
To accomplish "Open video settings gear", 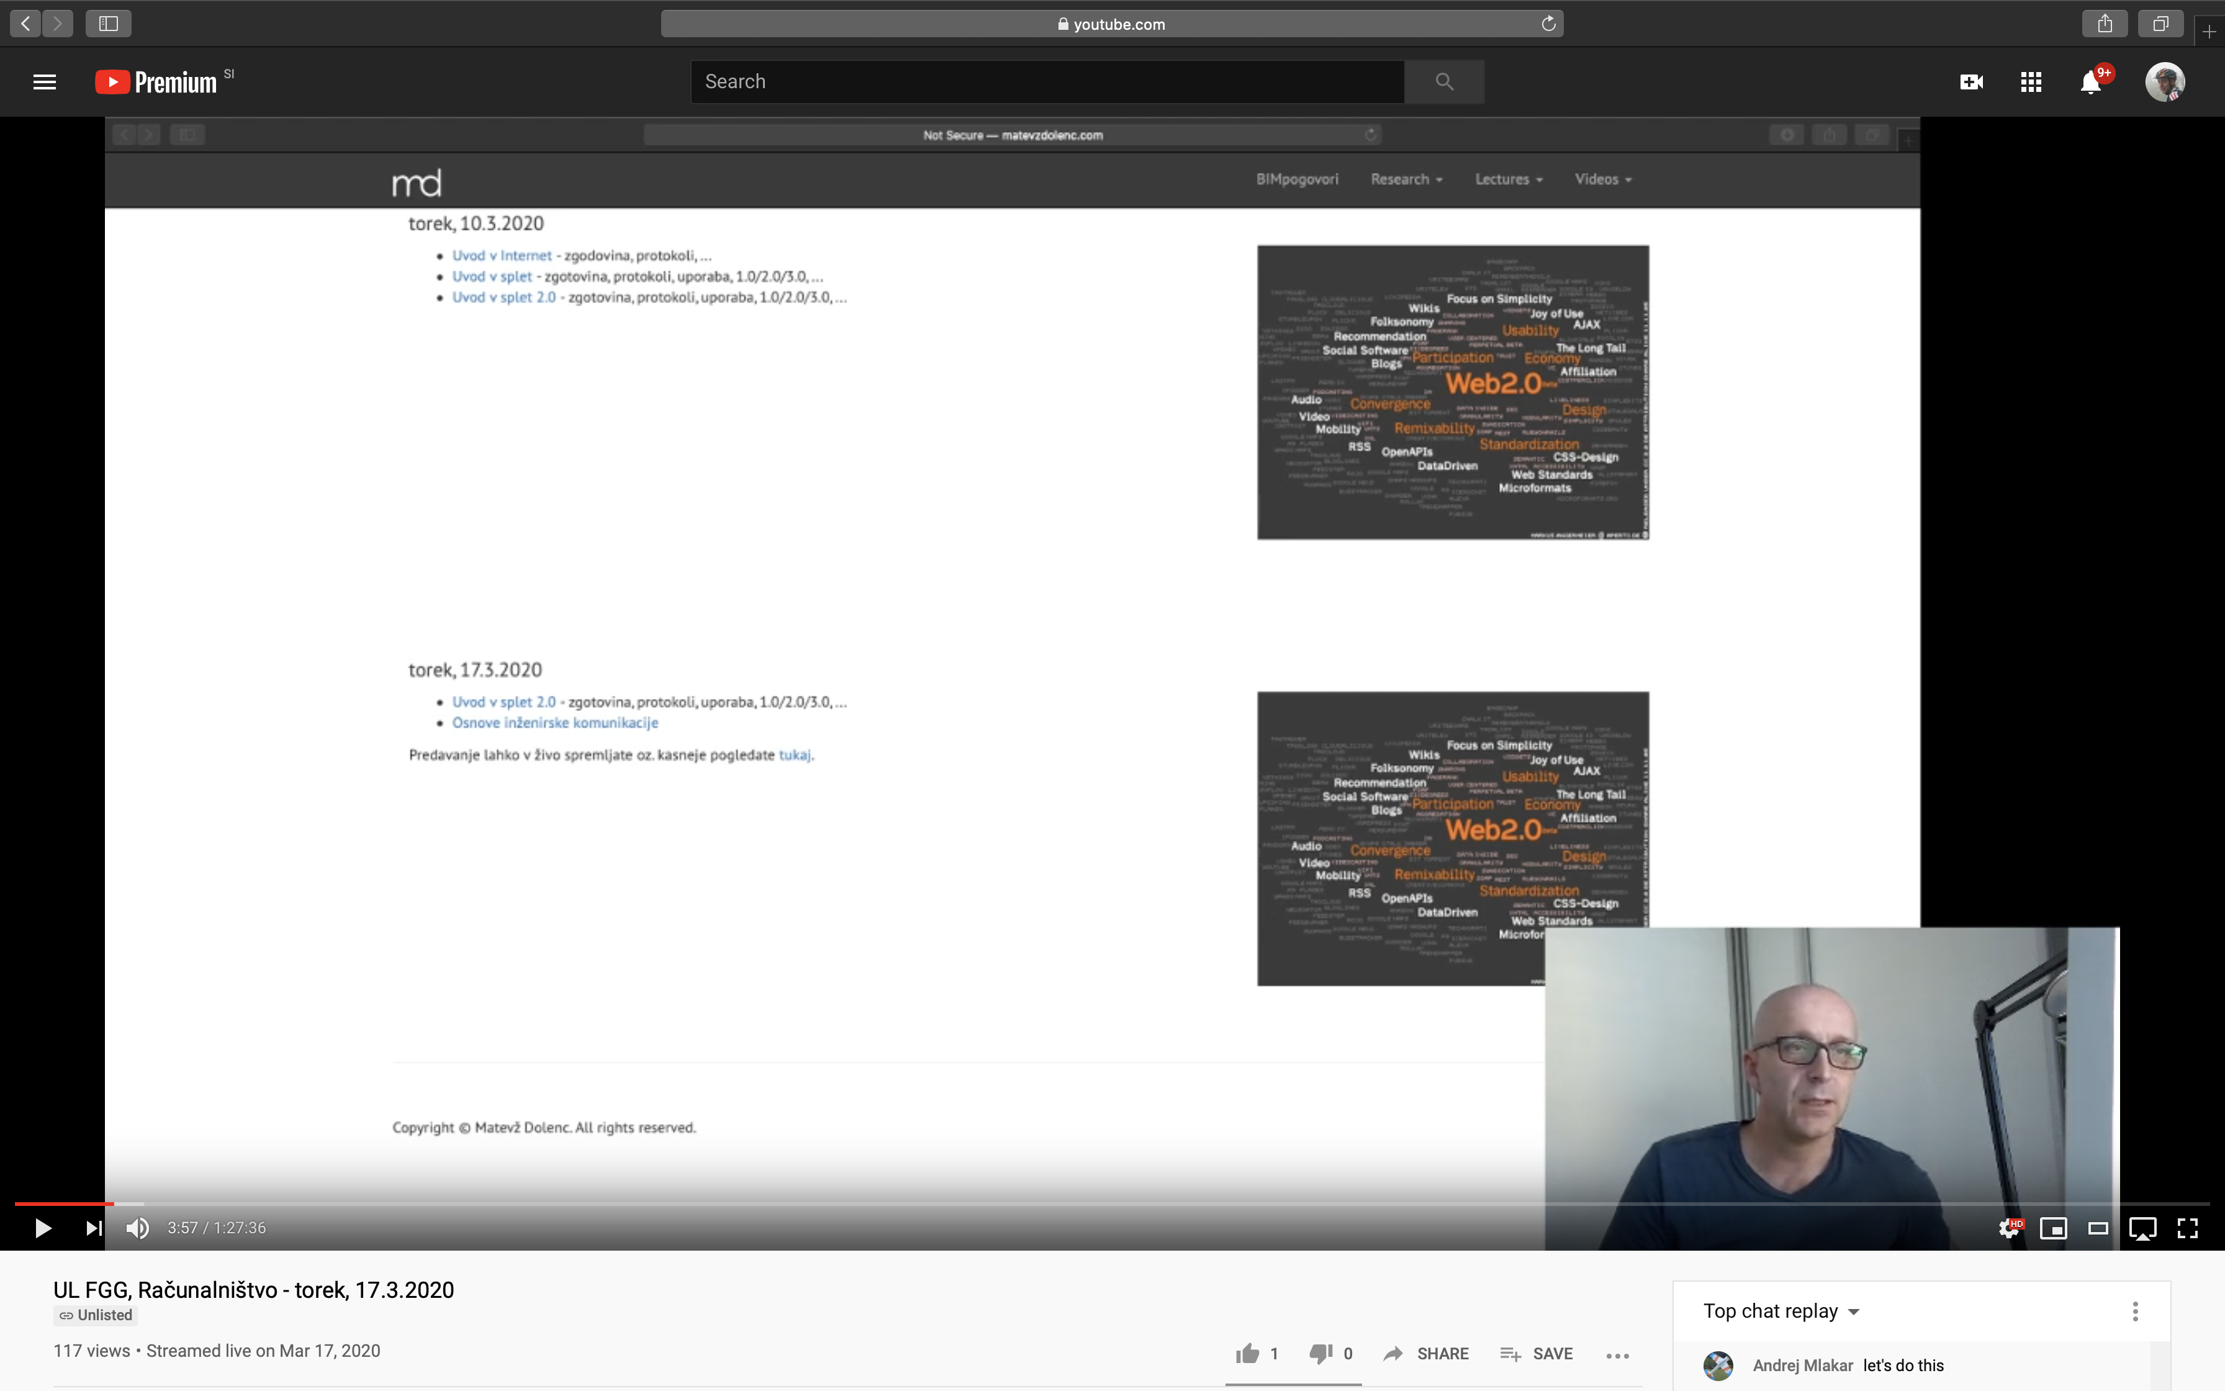I will coord(2010,1228).
